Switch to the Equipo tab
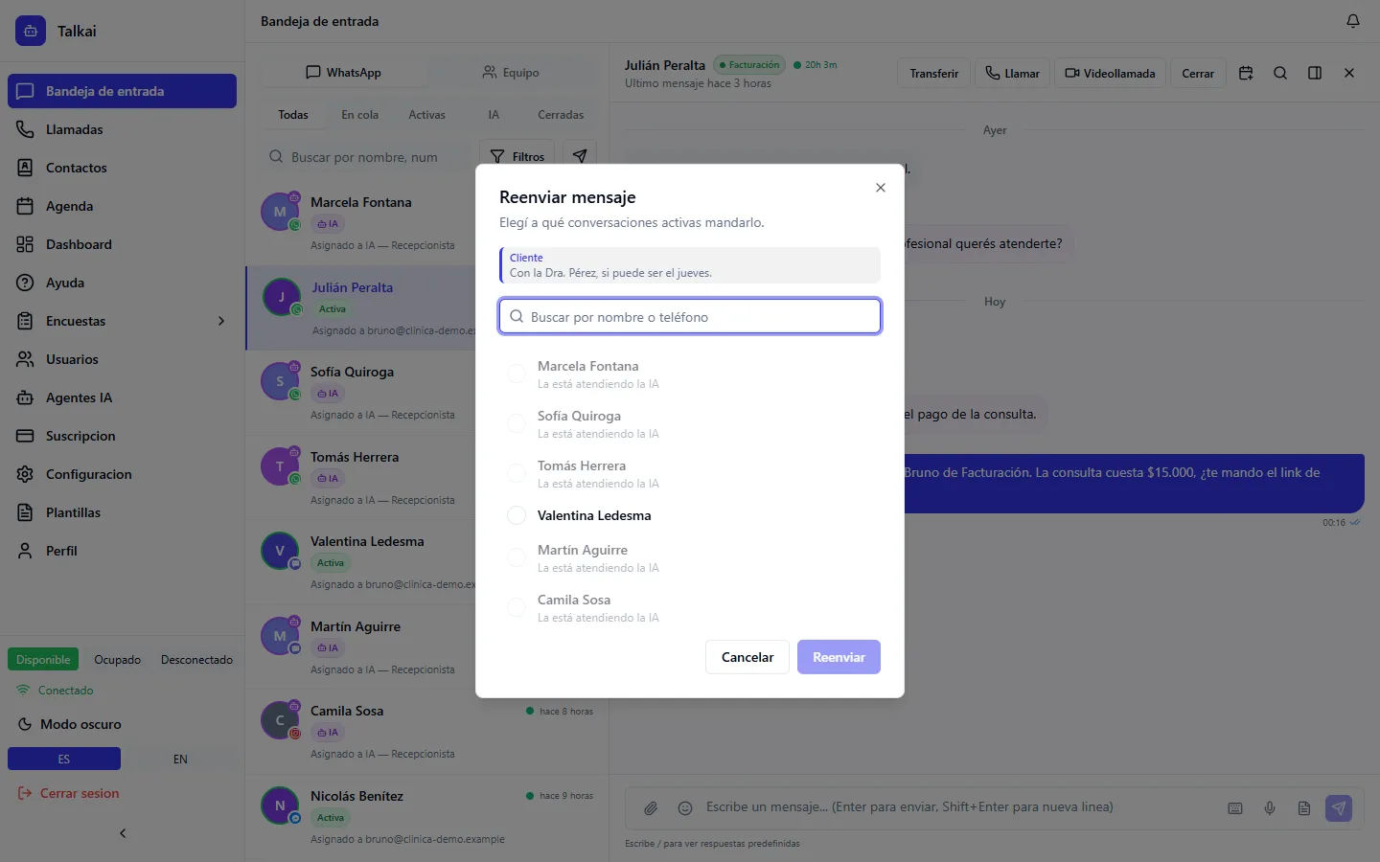The image size is (1380, 862). [x=511, y=73]
